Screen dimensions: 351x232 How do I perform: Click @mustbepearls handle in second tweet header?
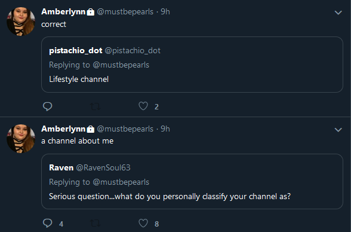click(x=125, y=129)
